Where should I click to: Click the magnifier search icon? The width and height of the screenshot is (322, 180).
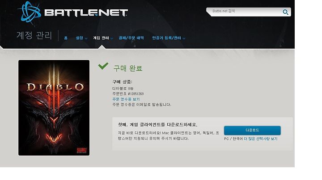tap(285, 12)
